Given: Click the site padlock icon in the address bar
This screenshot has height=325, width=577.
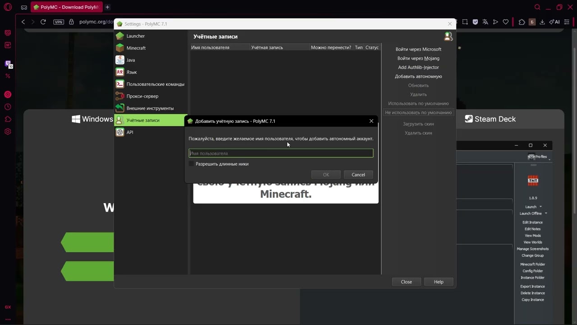Looking at the screenshot, I should point(71,22).
